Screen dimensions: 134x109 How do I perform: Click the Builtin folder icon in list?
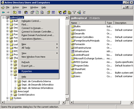click(73, 26)
